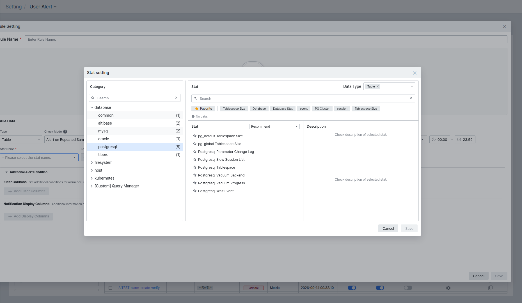522x303 pixels.
Task: Star Postgresql Slow Session List
Action: coord(195,159)
